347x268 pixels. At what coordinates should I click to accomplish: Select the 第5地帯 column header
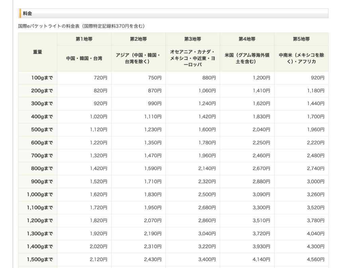pos(301,39)
